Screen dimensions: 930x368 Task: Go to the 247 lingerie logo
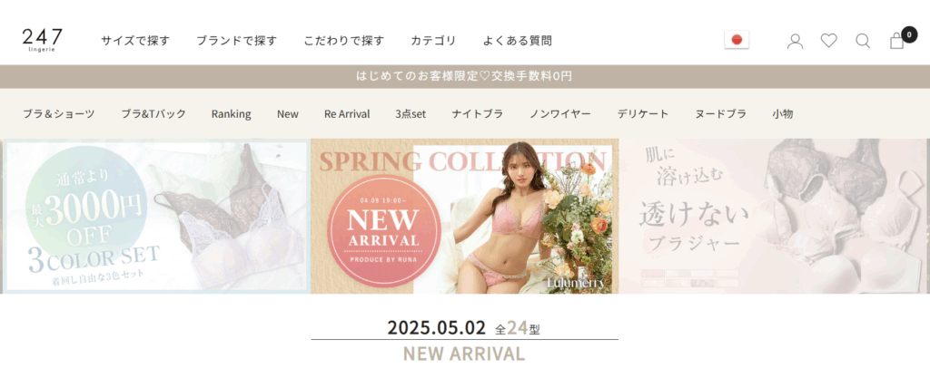tap(42, 40)
